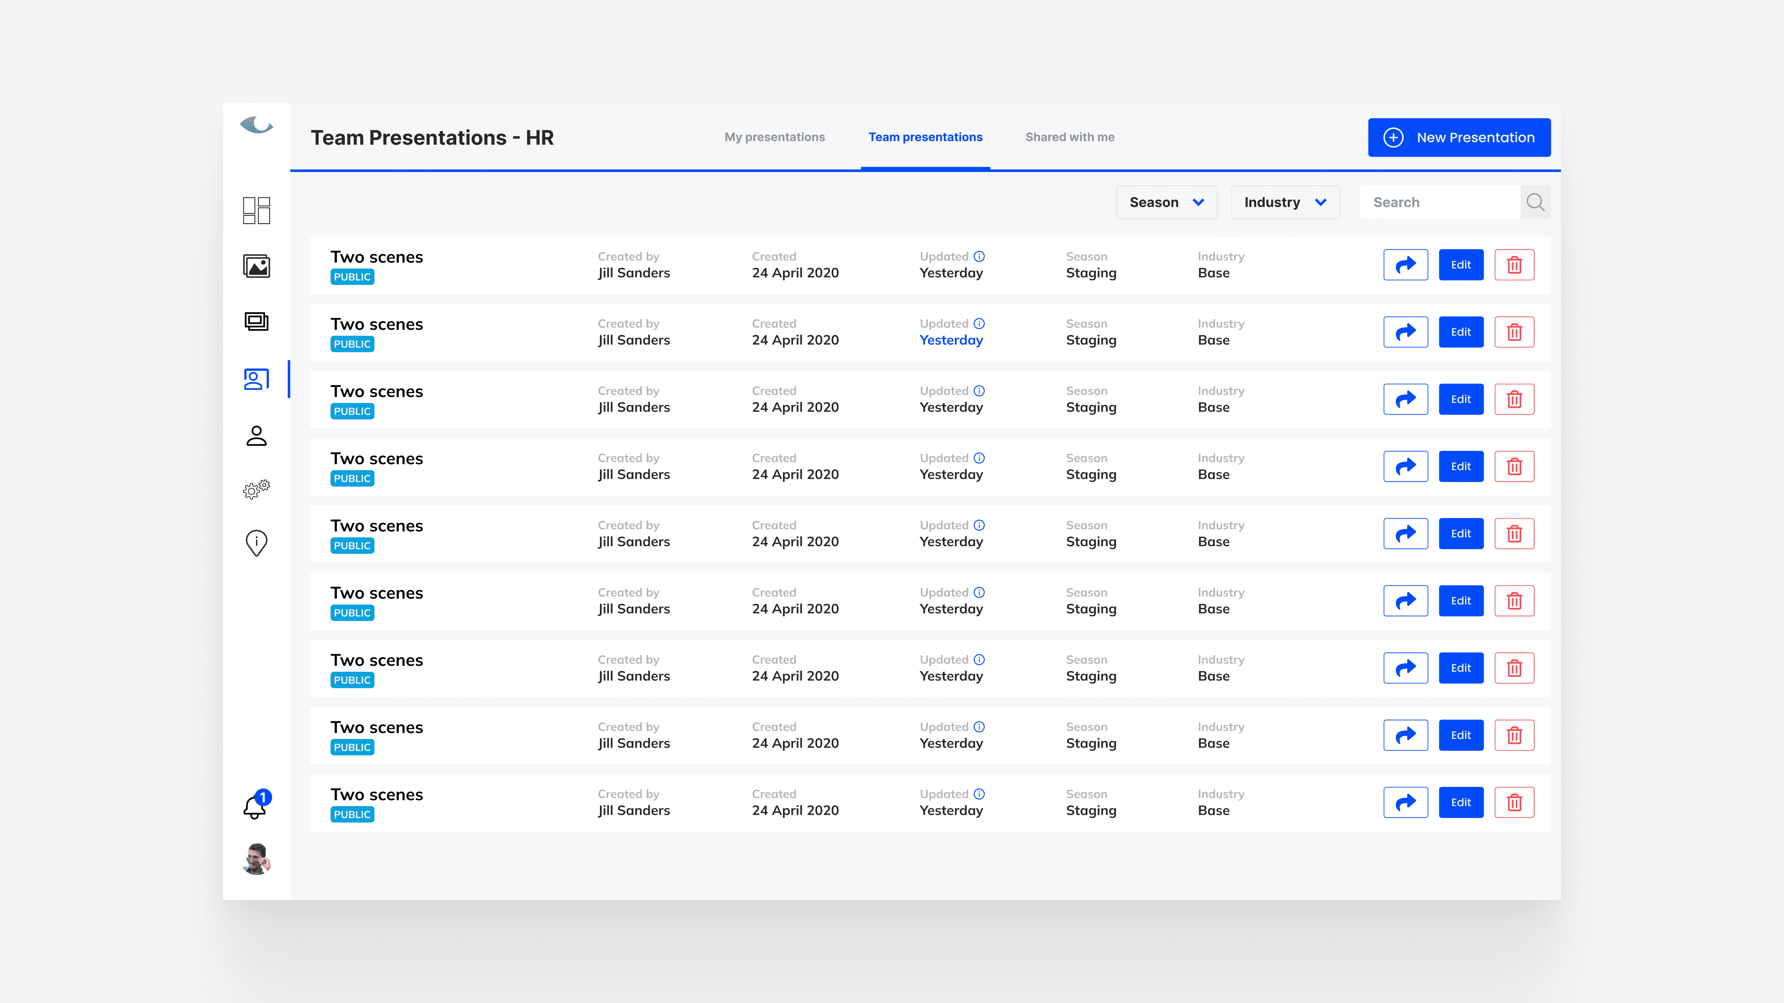Image resolution: width=1784 pixels, height=1003 pixels.
Task: Edit the fifth row's presentation
Action: (1461, 533)
